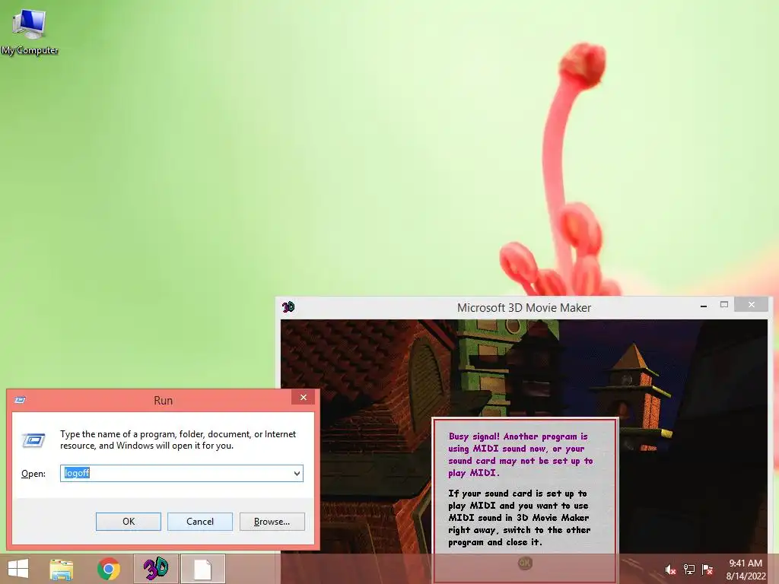
Task: Switch to 3D Movie Maker taskbar icon
Action: [x=155, y=569]
